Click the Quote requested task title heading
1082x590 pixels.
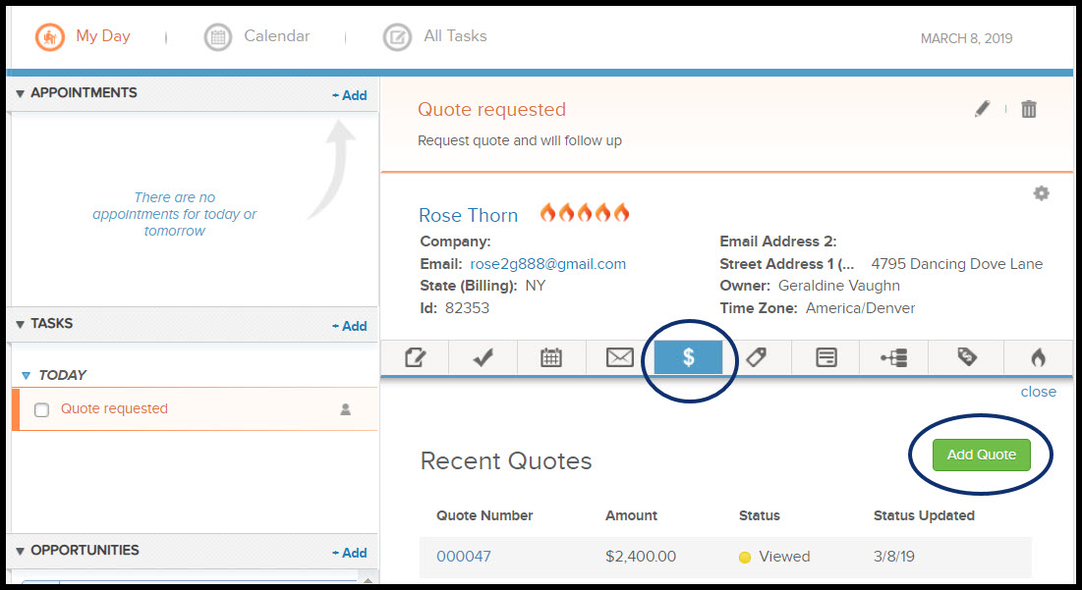(x=492, y=110)
